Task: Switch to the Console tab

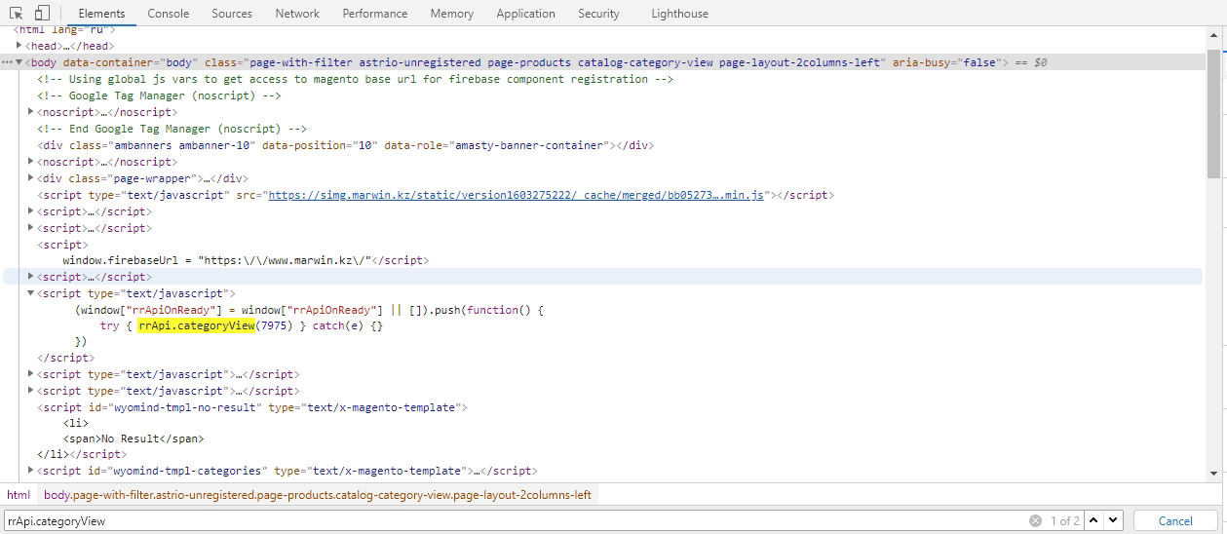Action: coord(169,14)
